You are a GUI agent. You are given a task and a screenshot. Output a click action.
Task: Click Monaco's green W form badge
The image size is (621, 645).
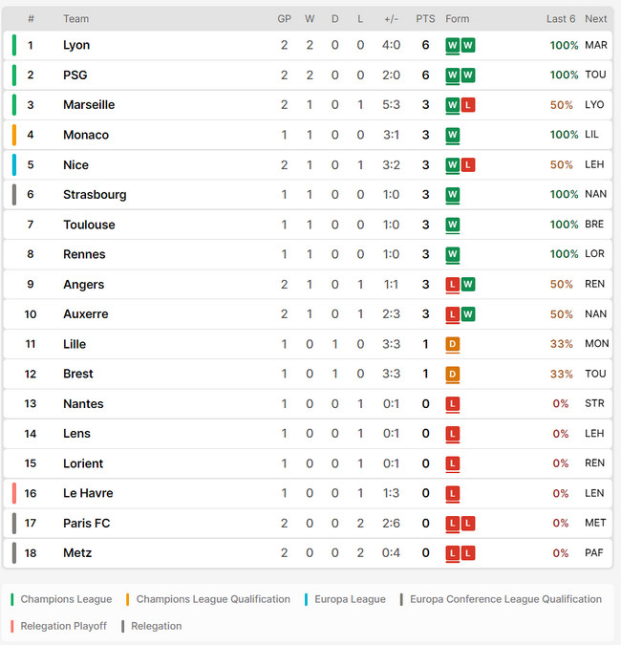(453, 135)
